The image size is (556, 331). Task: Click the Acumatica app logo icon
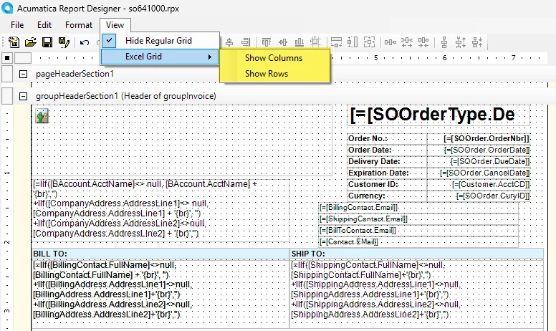pyautogui.click(x=7, y=8)
